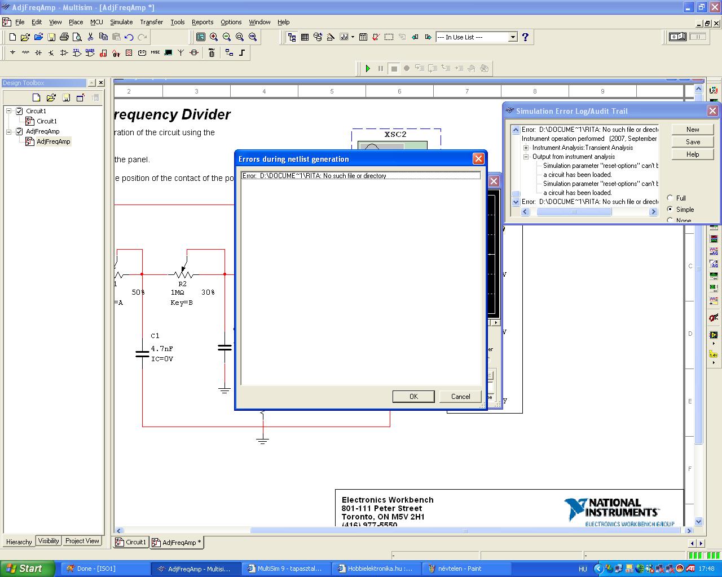This screenshot has height=577, width=722.
Task: Click the Error Log horizontal scrollbar thumb
Action: (574, 212)
